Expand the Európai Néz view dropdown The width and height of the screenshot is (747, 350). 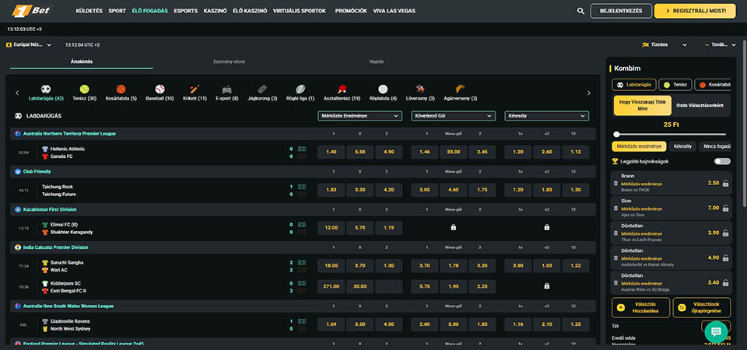tap(29, 45)
